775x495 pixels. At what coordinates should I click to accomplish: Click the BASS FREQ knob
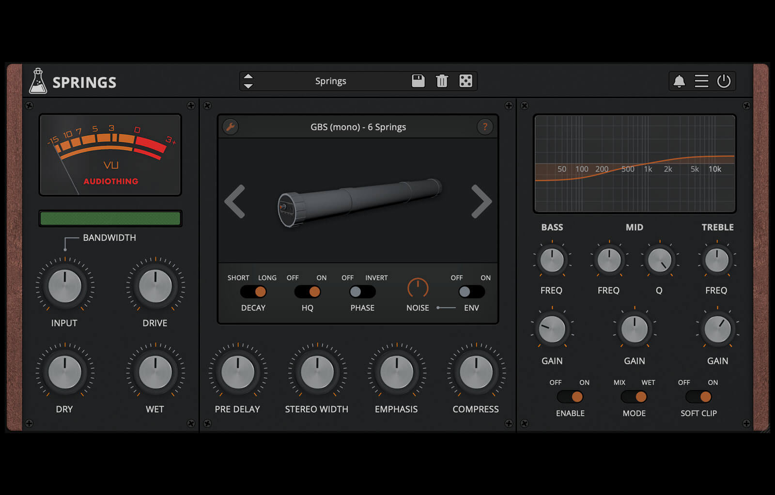tap(552, 260)
